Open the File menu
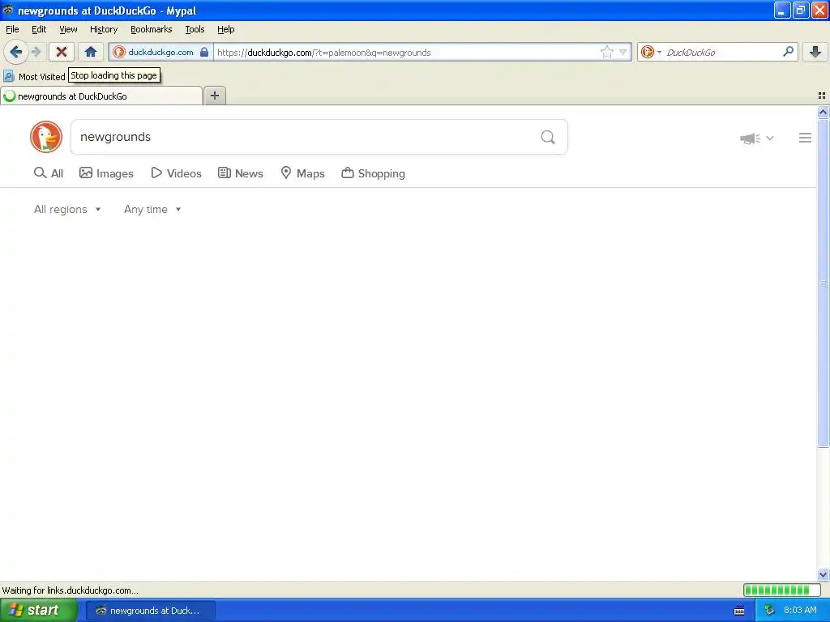Viewport: 830px width, 622px height. click(12, 29)
